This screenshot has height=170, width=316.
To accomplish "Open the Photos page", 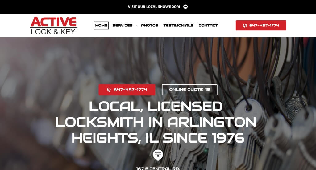I will pyautogui.click(x=150, y=25).
